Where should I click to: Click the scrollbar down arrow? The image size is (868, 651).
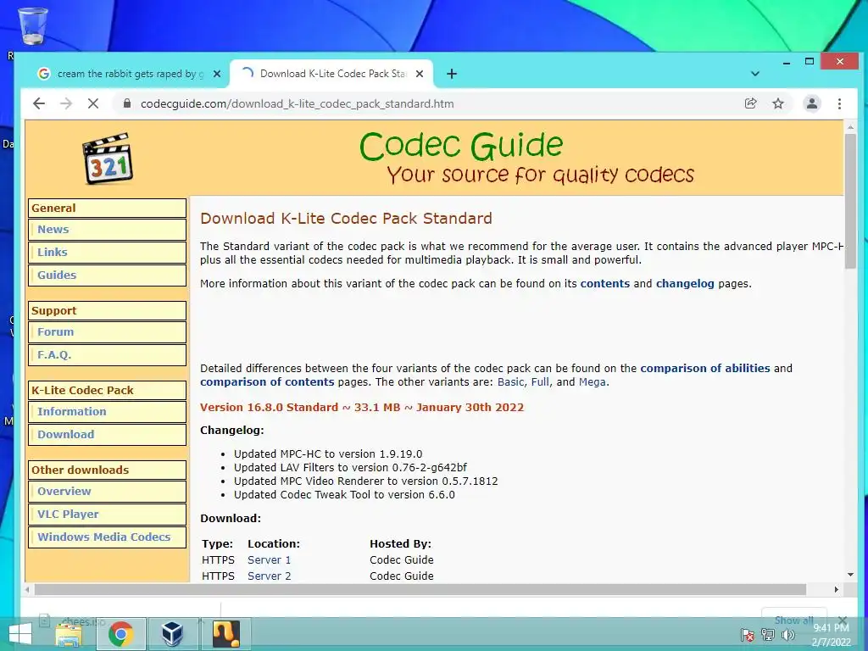pyautogui.click(x=850, y=576)
